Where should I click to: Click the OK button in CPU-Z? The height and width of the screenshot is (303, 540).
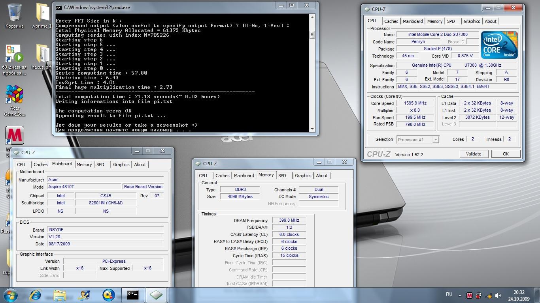click(506, 154)
